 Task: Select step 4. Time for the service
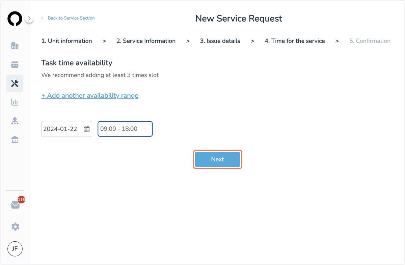point(295,41)
